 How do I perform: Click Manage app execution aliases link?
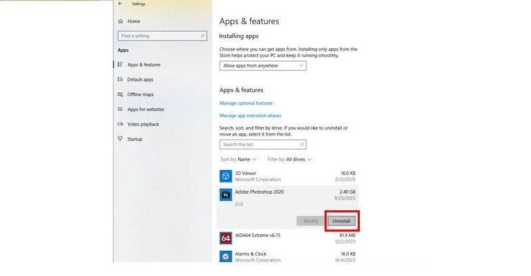coord(250,115)
